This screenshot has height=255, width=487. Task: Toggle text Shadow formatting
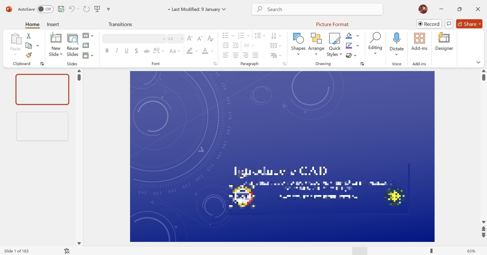[x=136, y=51]
